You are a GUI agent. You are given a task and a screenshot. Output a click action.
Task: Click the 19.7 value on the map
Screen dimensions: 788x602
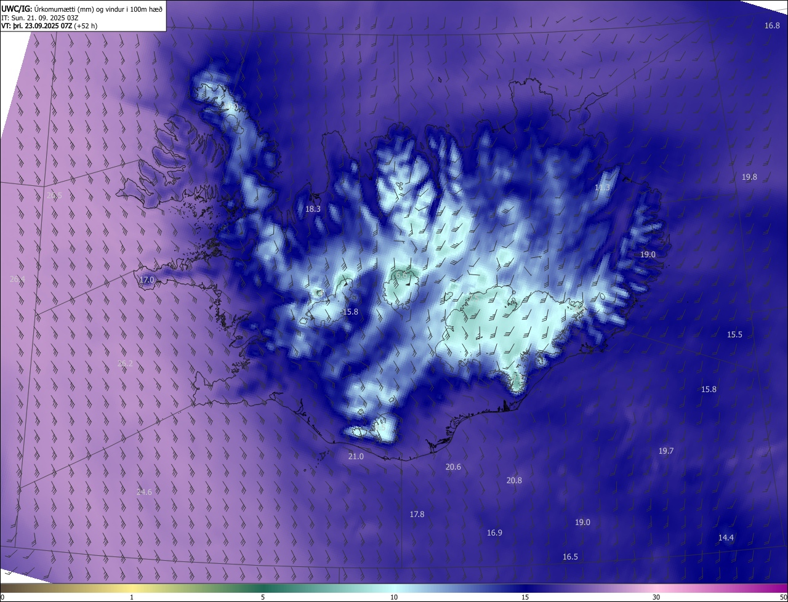point(666,451)
